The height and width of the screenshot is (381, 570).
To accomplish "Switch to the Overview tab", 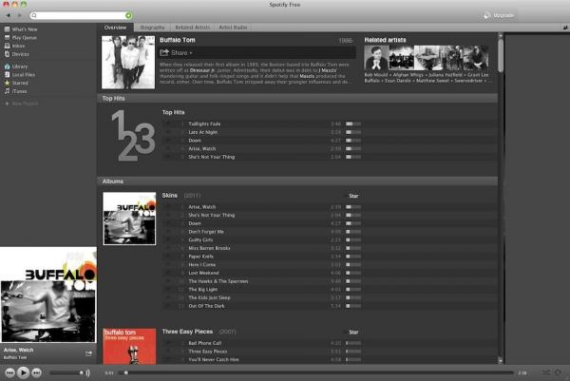I will [115, 28].
